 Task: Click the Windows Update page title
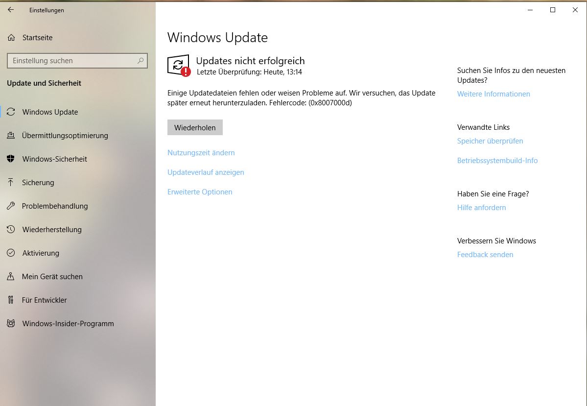(x=217, y=37)
